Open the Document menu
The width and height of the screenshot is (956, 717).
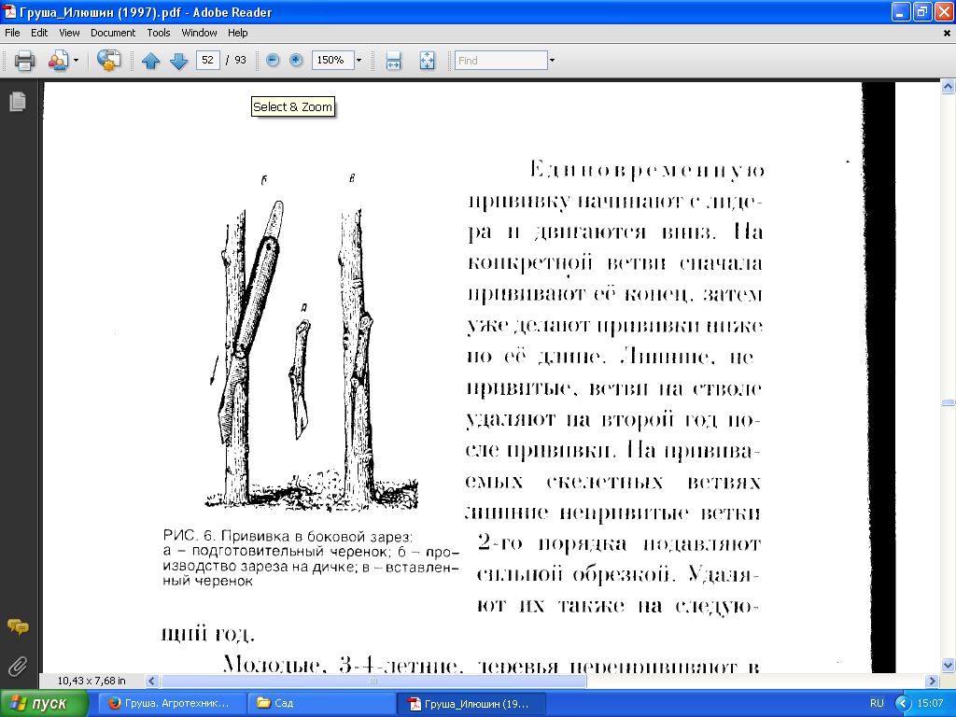point(113,33)
